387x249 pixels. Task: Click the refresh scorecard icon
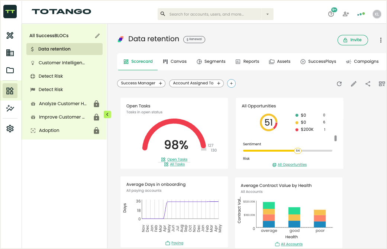point(339,84)
